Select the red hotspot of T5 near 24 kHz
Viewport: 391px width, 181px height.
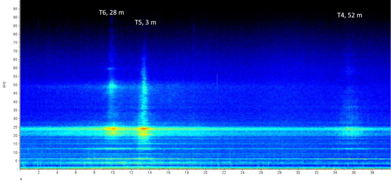pyautogui.click(x=144, y=129)
